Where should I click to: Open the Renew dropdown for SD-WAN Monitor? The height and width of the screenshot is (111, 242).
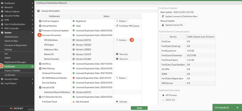(x=121, y=78)
